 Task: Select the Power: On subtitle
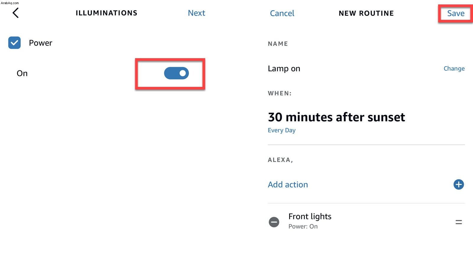[x=303, y=227]
